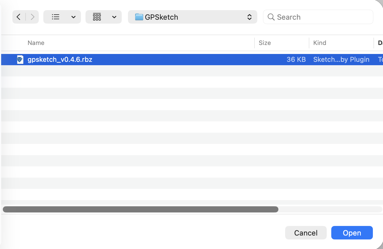Open the list view options dropdown arrow
Viewport: 383px width, 249px height.
(73, 17)
